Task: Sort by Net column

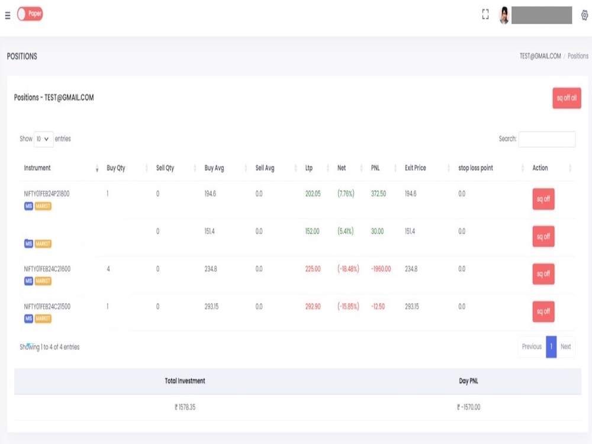Action: click(350, 168)
